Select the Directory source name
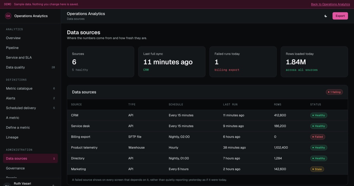Image resolution: width=354 pixels, height=186 pixels. (78, 158)
